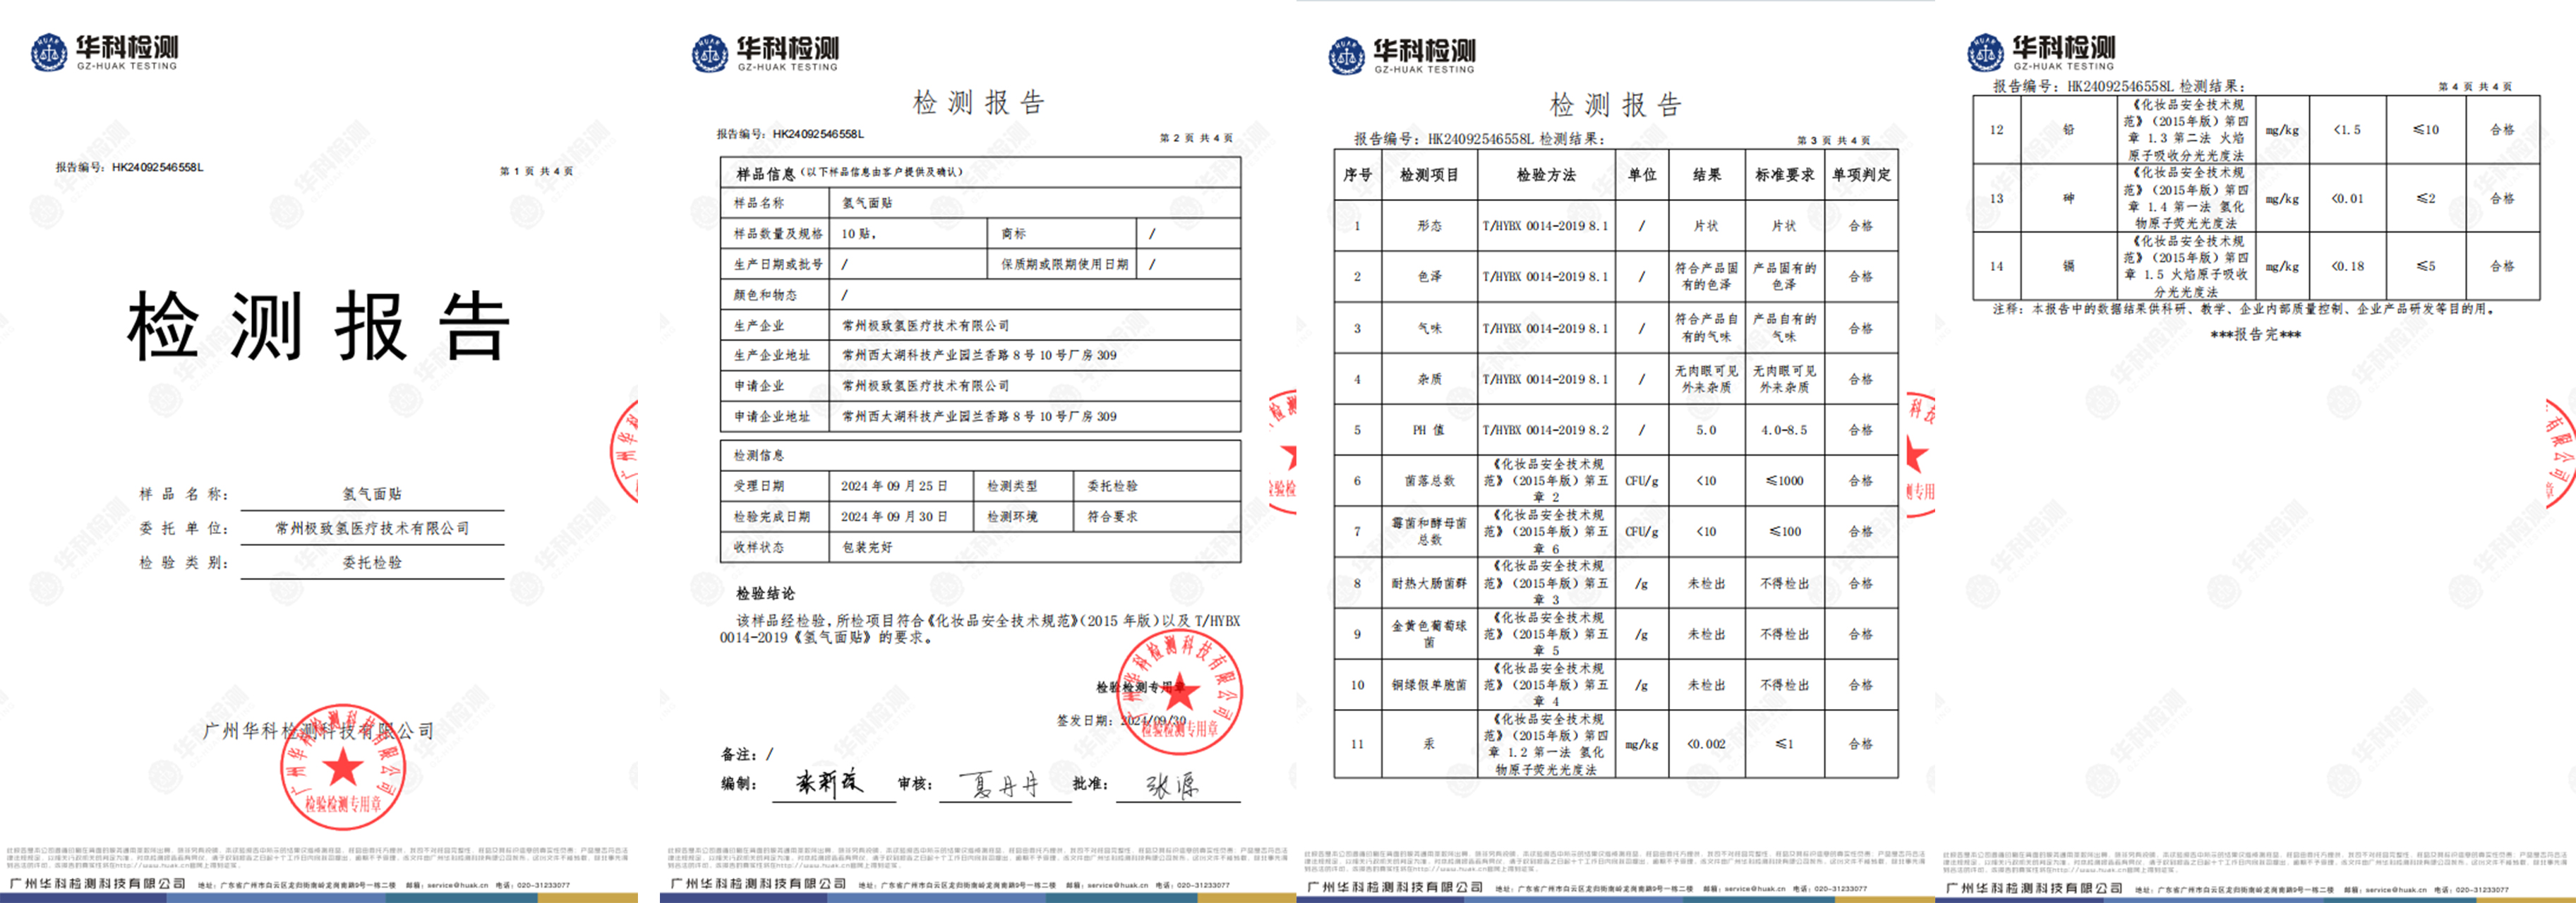Click the 受理日期 value 2024年09月25日

click(x=893, y=486)
